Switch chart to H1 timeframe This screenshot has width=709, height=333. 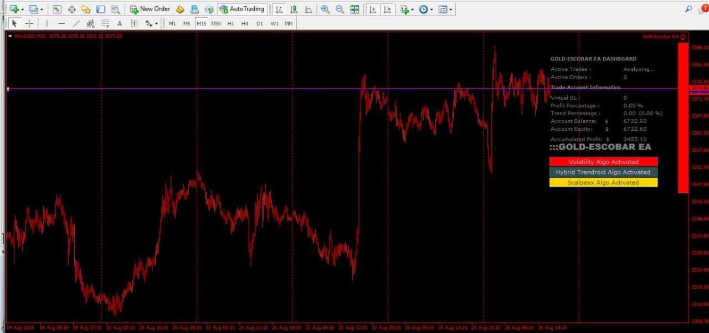230,24
